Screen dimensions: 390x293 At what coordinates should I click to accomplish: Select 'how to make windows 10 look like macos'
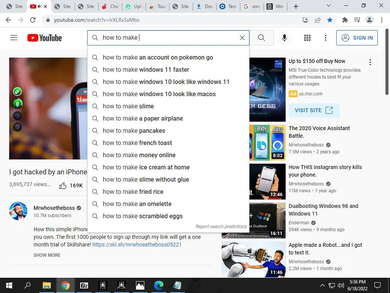pos(168,94)
